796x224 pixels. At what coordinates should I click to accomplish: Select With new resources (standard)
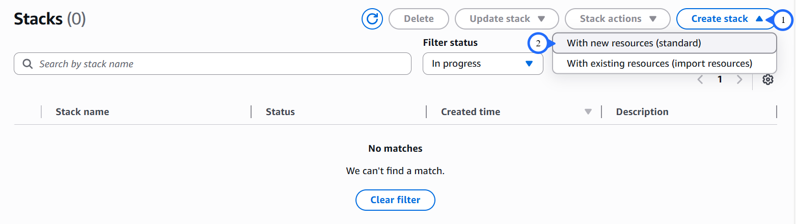tap(634, 43)
